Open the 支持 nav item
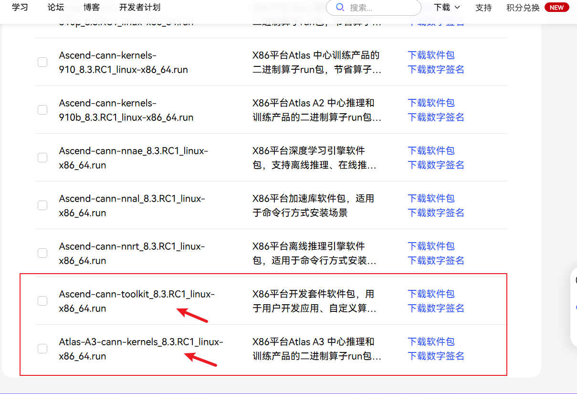The width and height of the screenshot is (577, 394). tap(483, 7)
